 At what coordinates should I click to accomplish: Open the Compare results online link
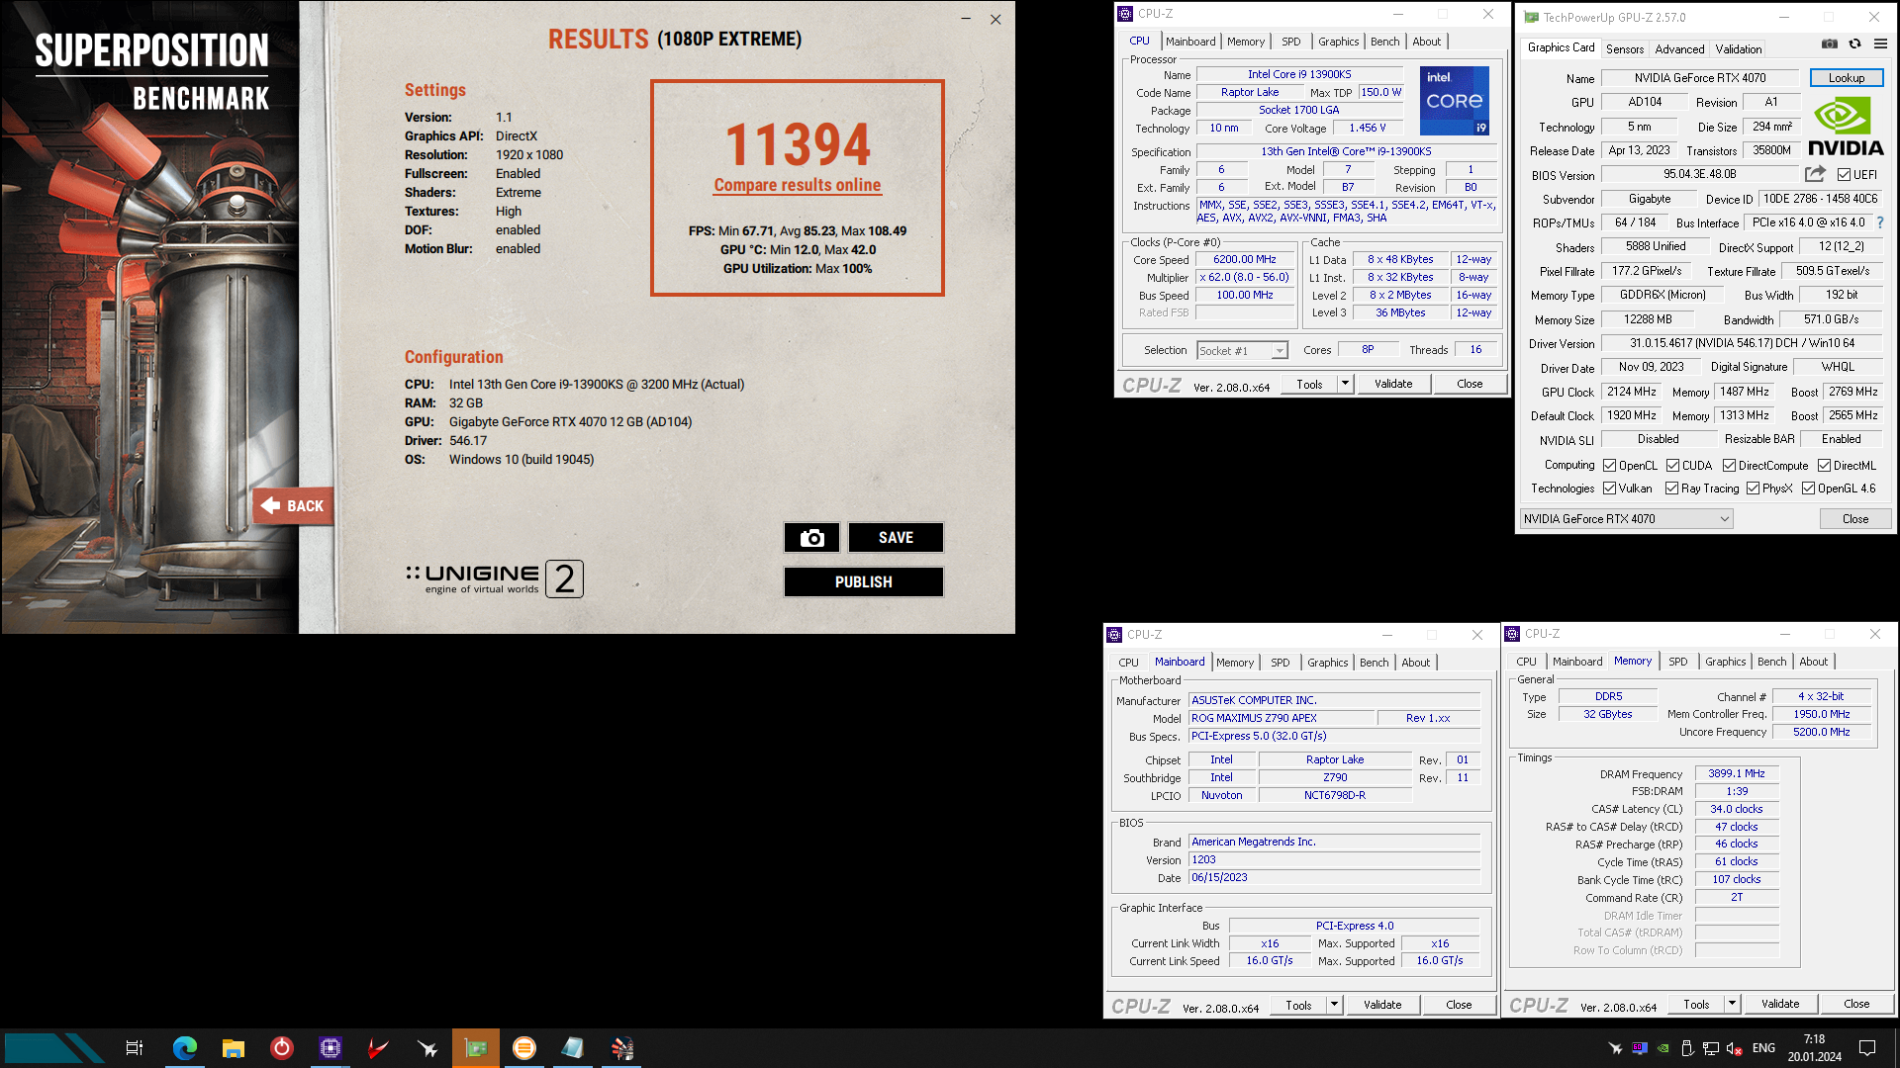797,185
